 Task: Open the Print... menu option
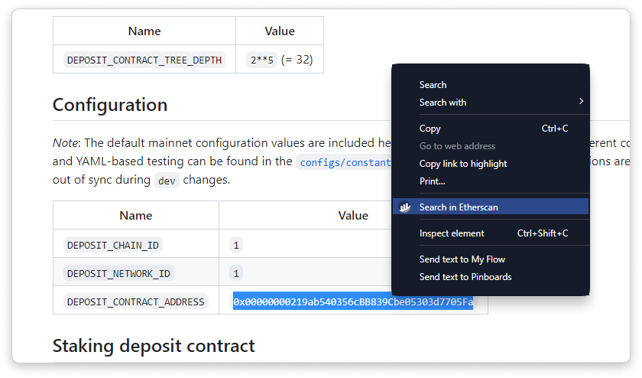point(432,181)
